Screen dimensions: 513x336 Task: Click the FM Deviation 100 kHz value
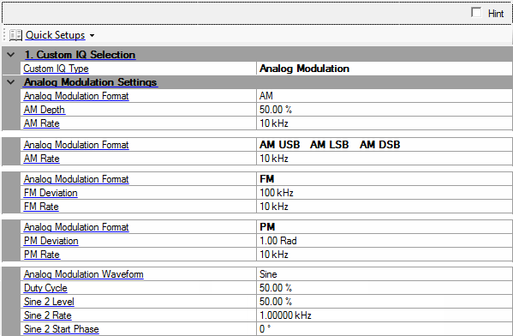385,193
